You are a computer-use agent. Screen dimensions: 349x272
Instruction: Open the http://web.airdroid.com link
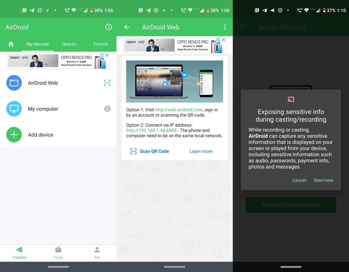point(179,110)
